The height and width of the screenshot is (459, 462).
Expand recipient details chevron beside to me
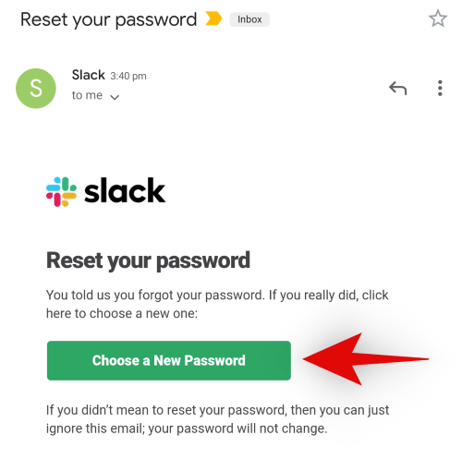pyautogui.click(x=115, y=97)
